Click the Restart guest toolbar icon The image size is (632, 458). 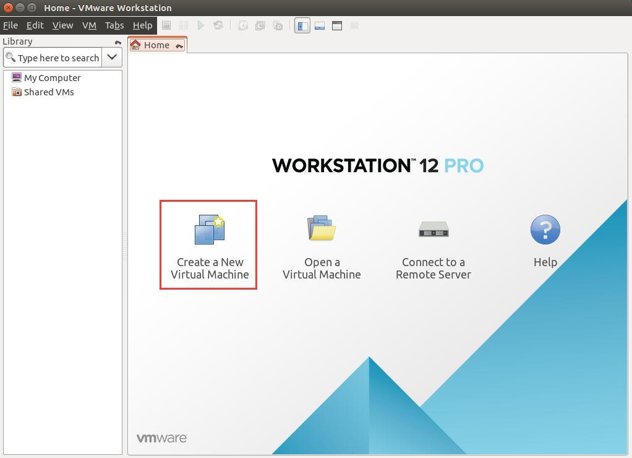click(218, 25)
